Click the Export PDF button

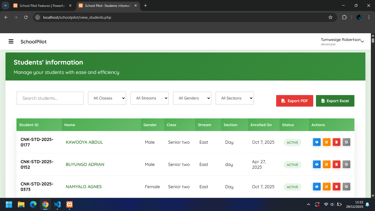click(294, 101)
